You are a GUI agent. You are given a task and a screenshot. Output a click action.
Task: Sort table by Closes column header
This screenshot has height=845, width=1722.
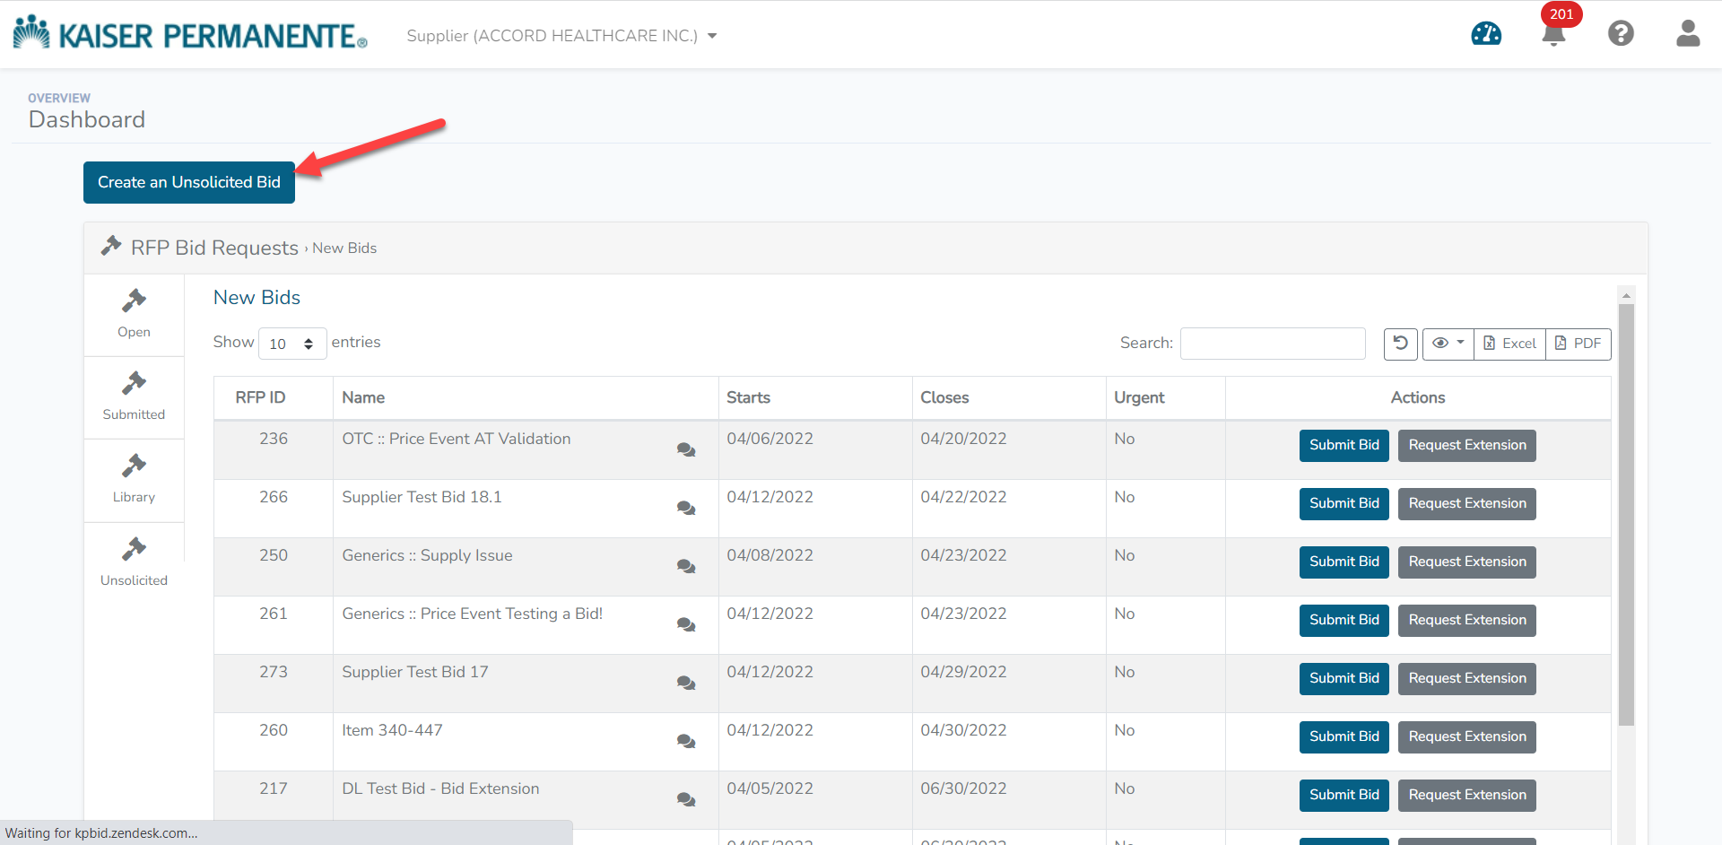944,397
